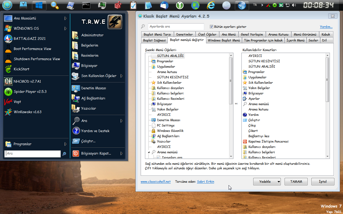The height and width of the screenshot is (214, 343).
Task: Open Bilgisayar in the start menu's right column
Action: tap(98, 66)
